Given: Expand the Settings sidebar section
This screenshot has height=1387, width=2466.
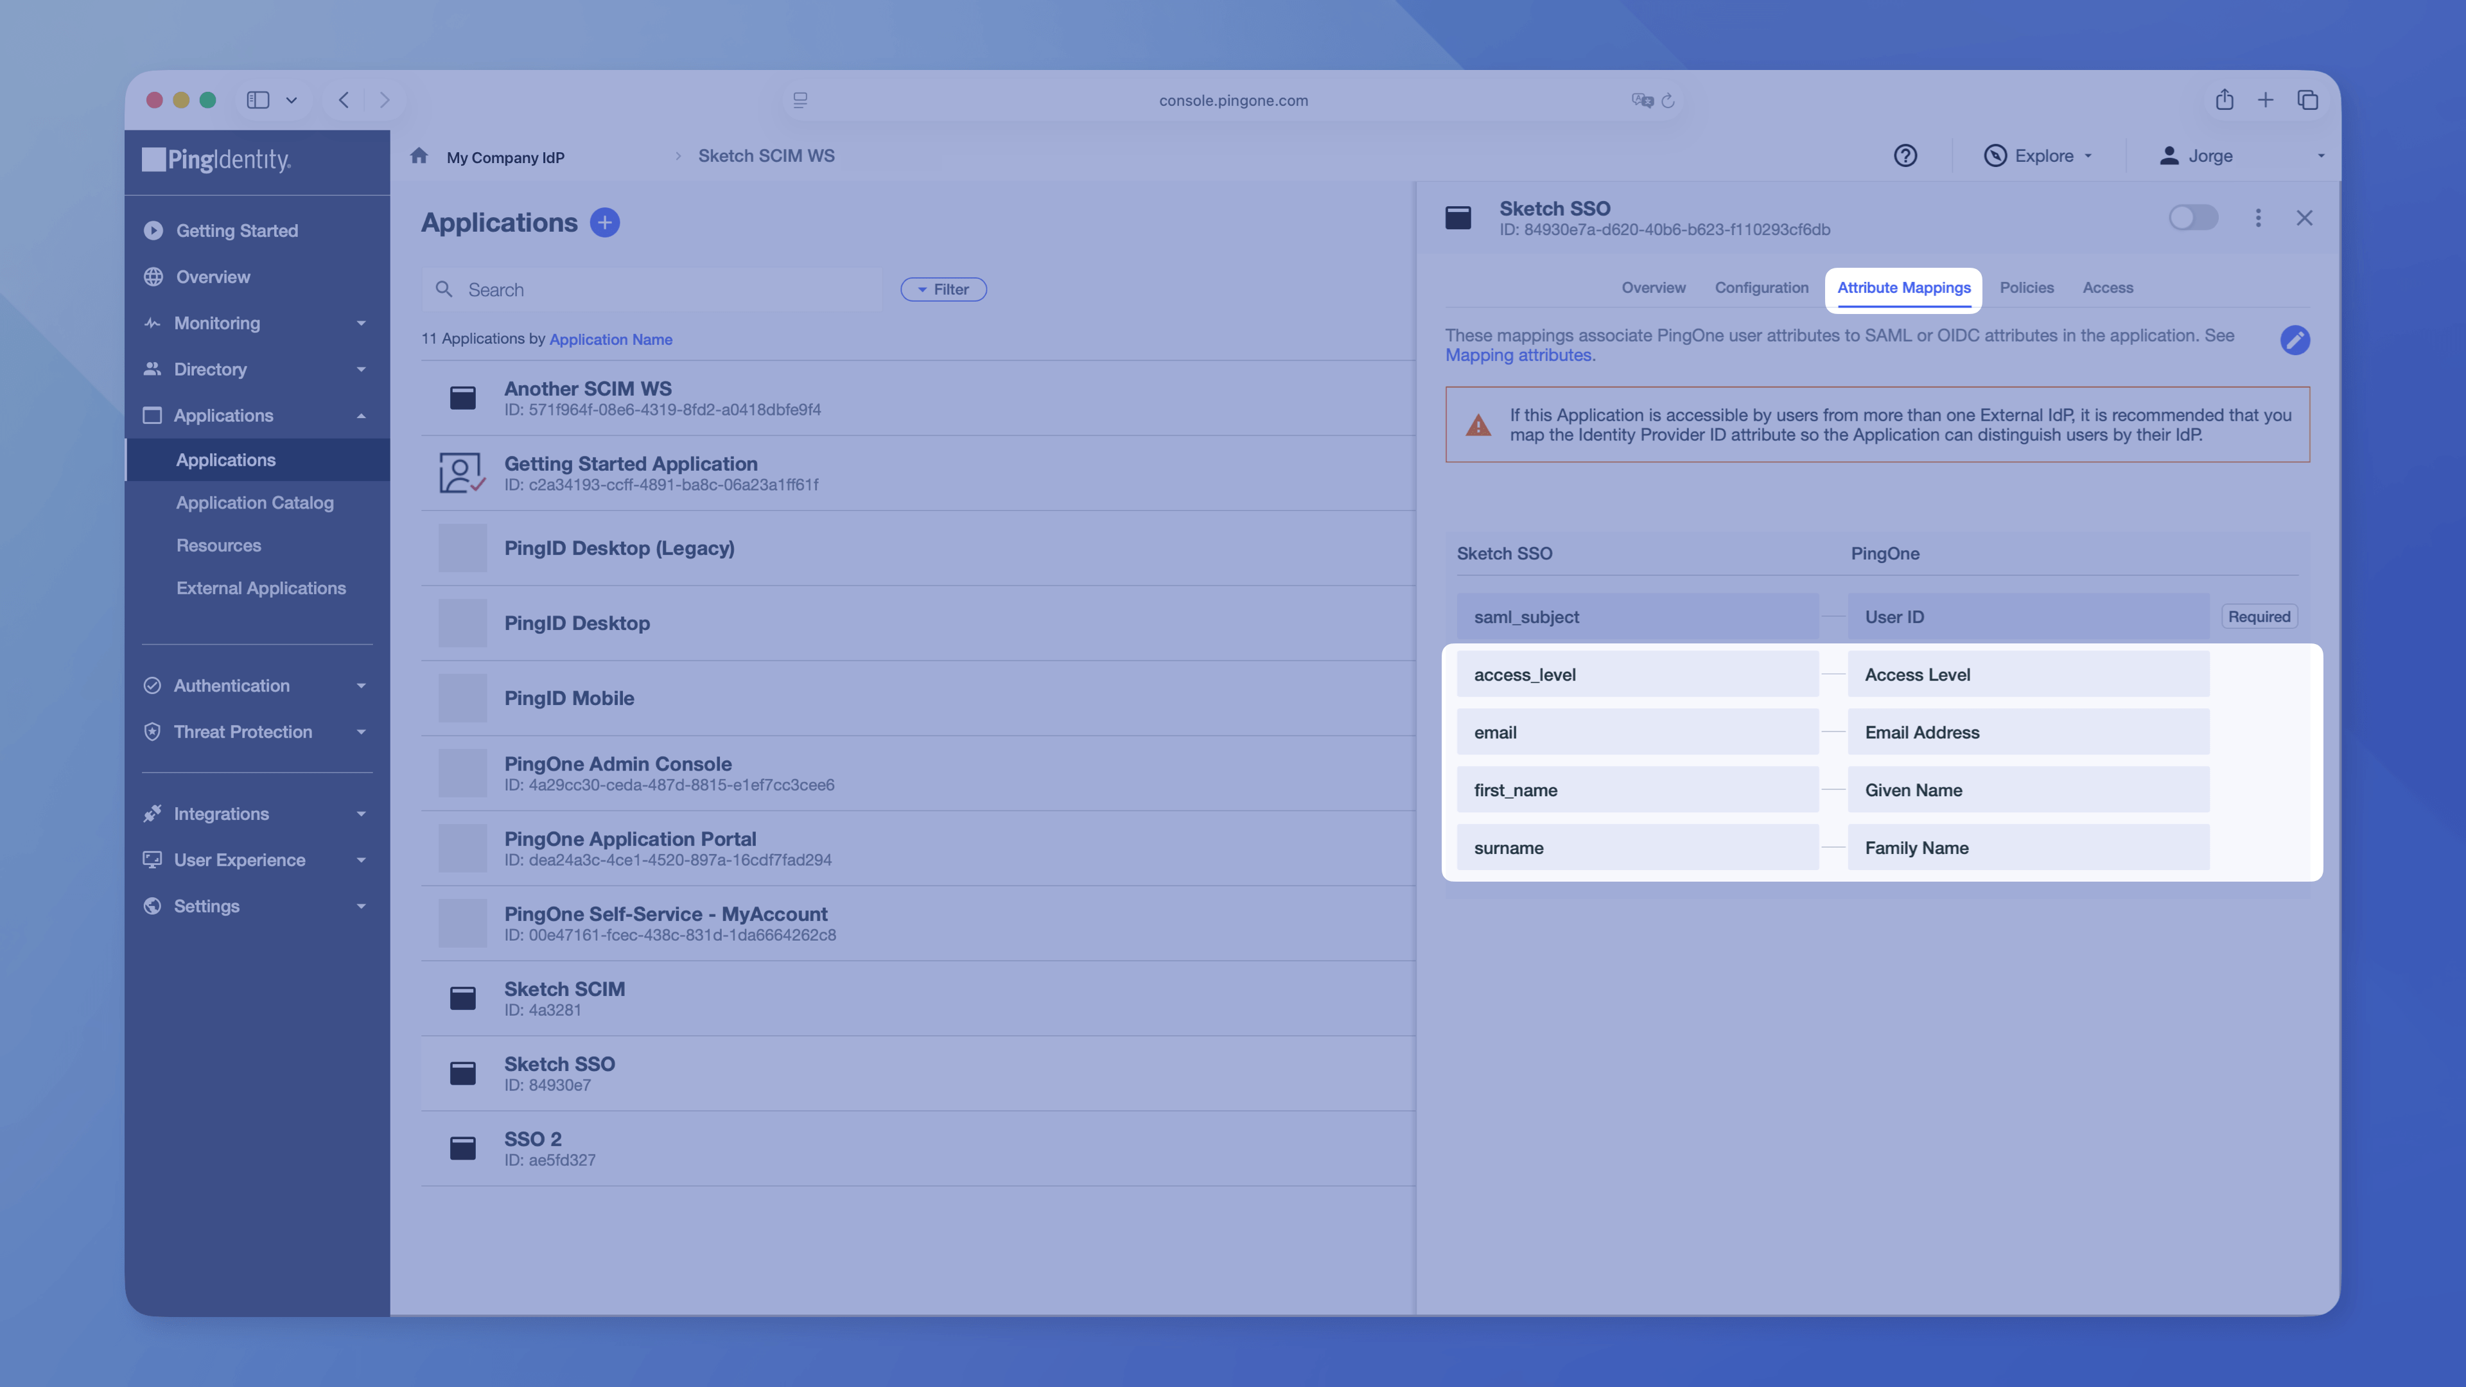Looking at the screenshot, I should coord(361,907).
